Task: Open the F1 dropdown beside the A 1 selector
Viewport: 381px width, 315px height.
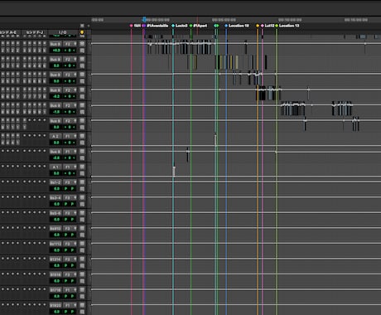Action: pos(70,167)
